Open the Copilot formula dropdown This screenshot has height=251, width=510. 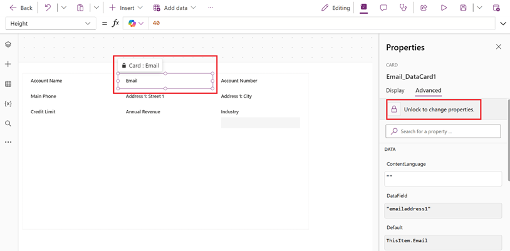[x=135, y=23]
